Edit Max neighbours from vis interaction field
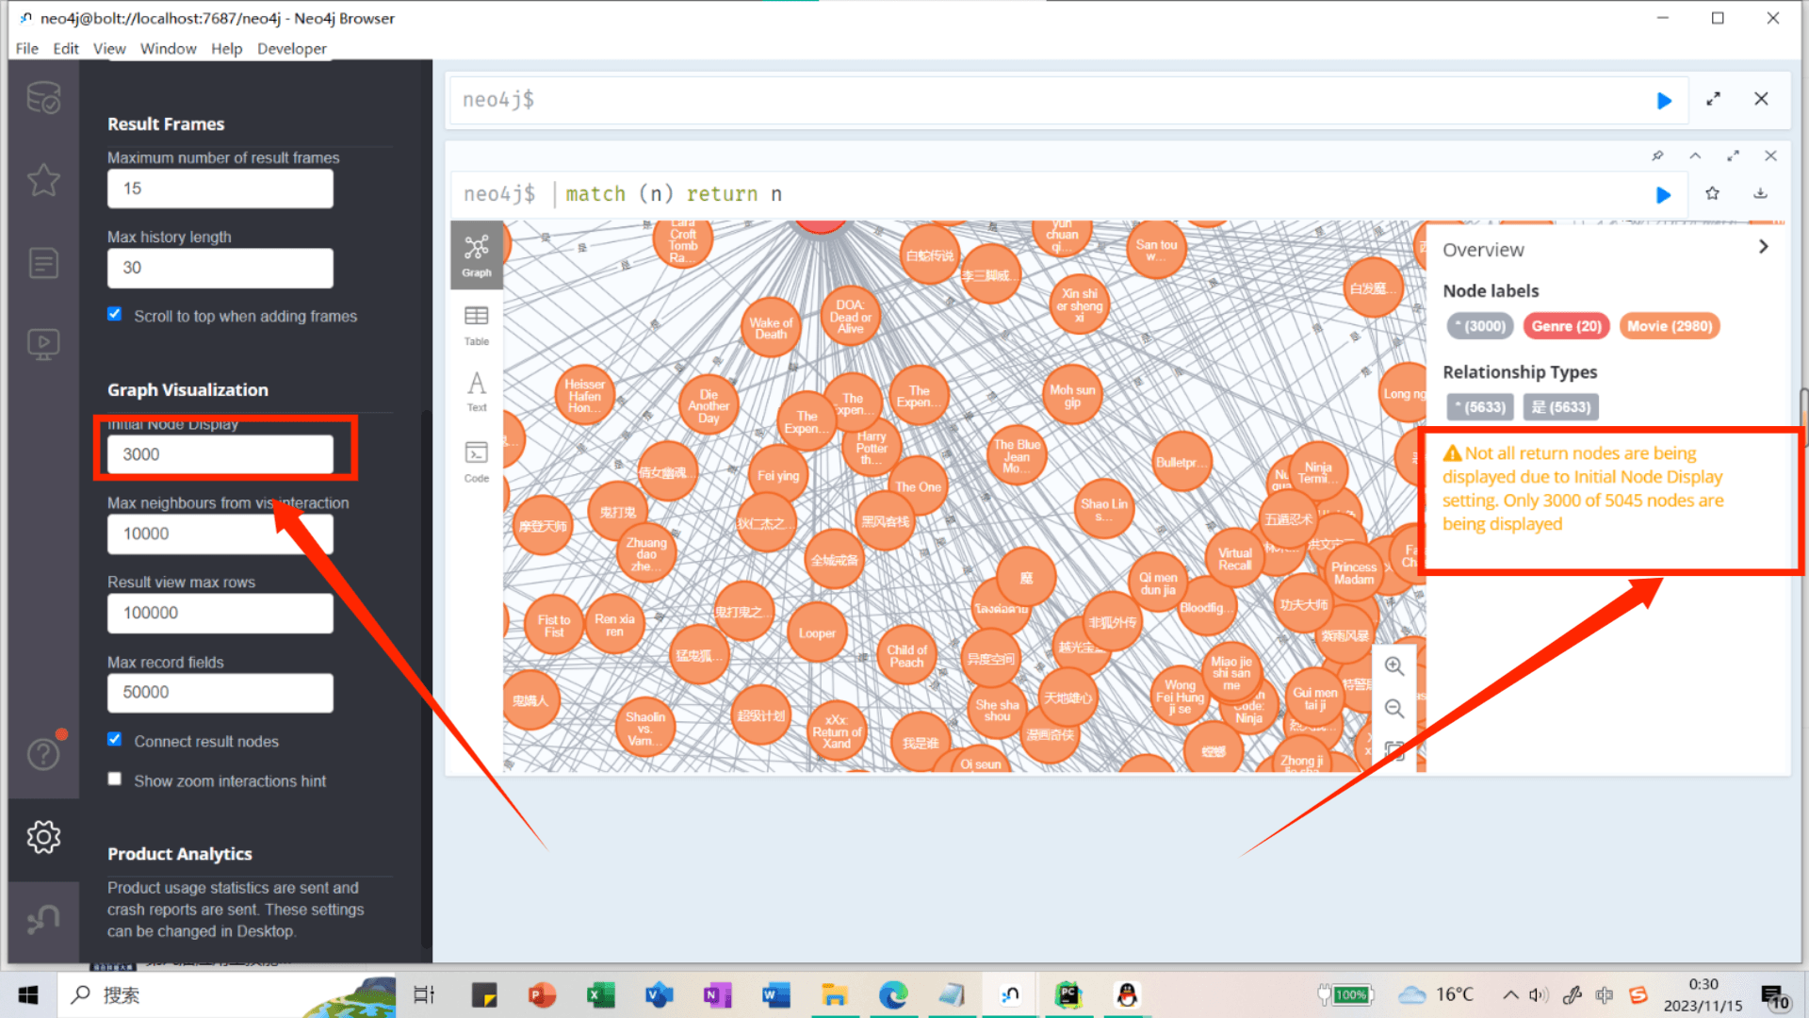1809x1018 pixels. click(220, 534)
